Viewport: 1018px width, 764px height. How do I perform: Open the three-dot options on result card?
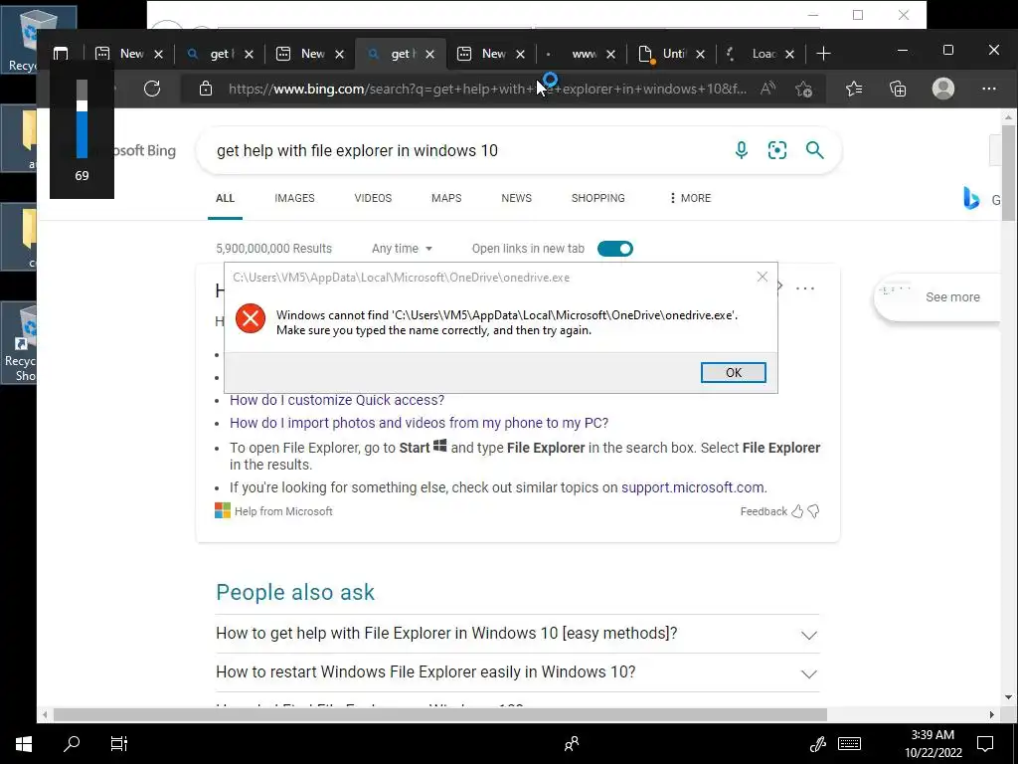point(805,287)
